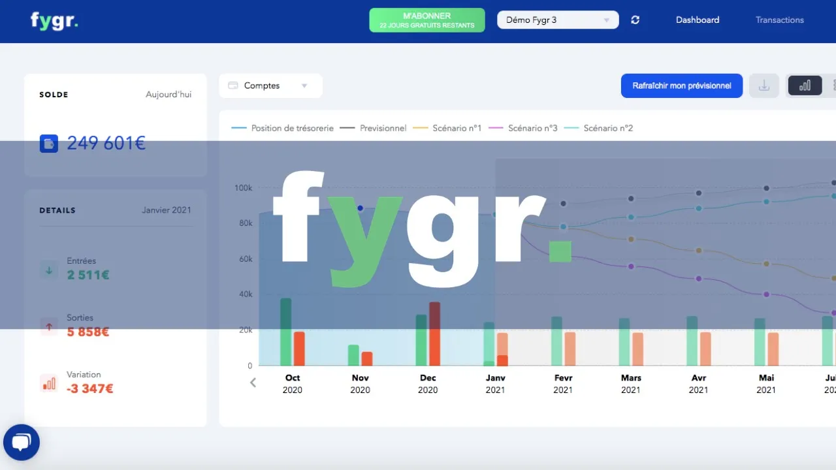Click the orange Avr 2021 forecast bar
The image size is (836, 470).
coord(705,349)
